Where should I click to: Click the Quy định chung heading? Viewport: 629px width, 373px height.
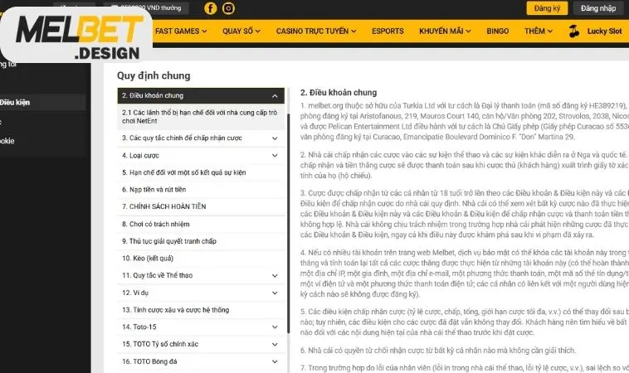(154, 75)
